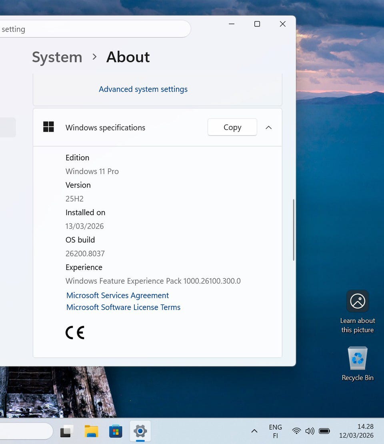
Task: Maximize the Settings window
Action: [257, 24]
